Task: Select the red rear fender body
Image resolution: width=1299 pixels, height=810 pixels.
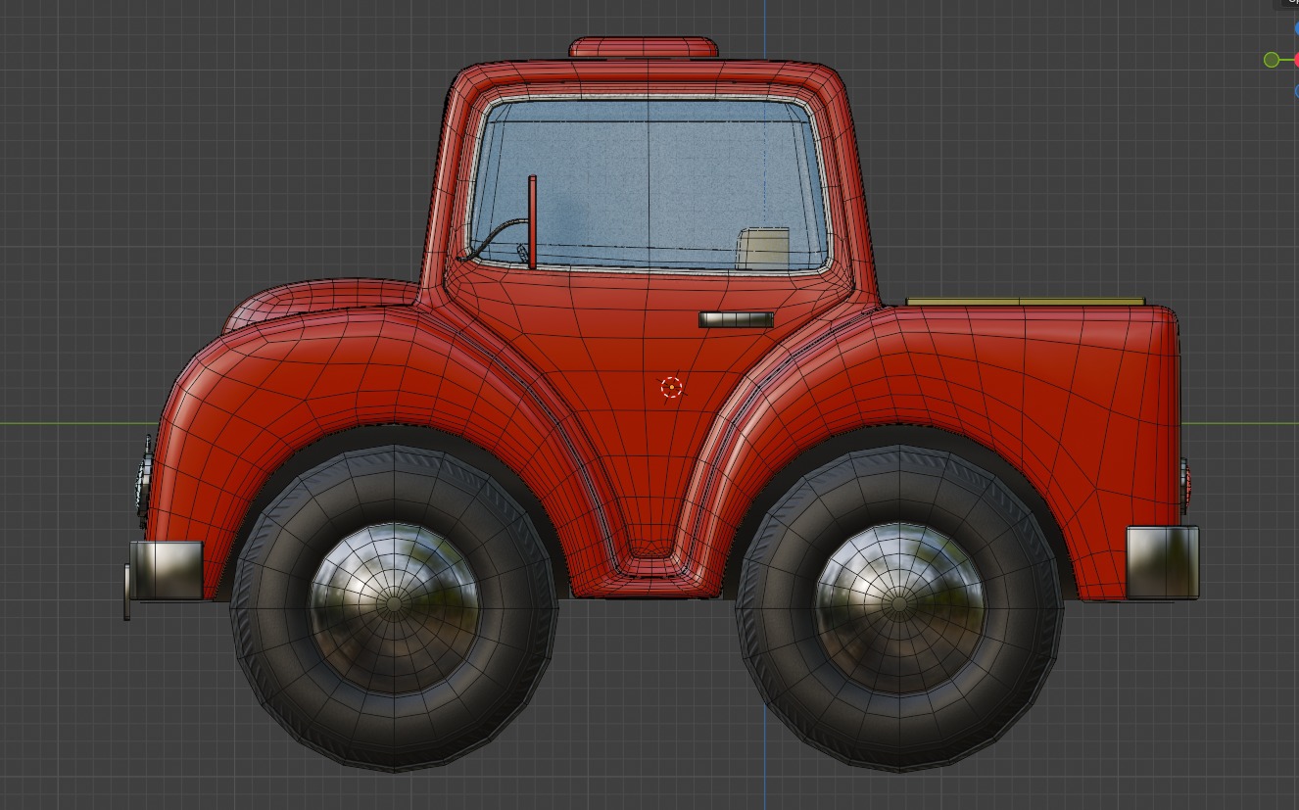Action: click(x=1029, y=392)
